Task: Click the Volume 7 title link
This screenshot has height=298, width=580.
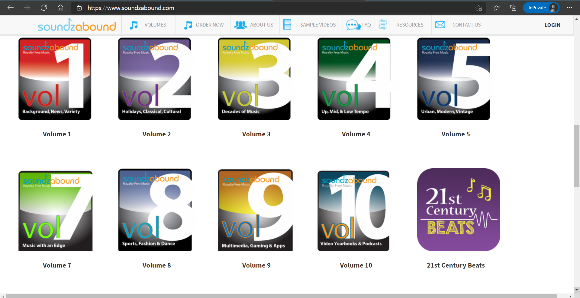Action: (57, 265)
